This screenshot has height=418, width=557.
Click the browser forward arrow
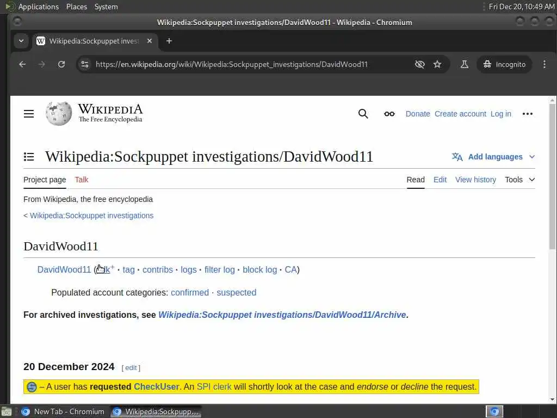pyautogui.click(x=42, y=64)
